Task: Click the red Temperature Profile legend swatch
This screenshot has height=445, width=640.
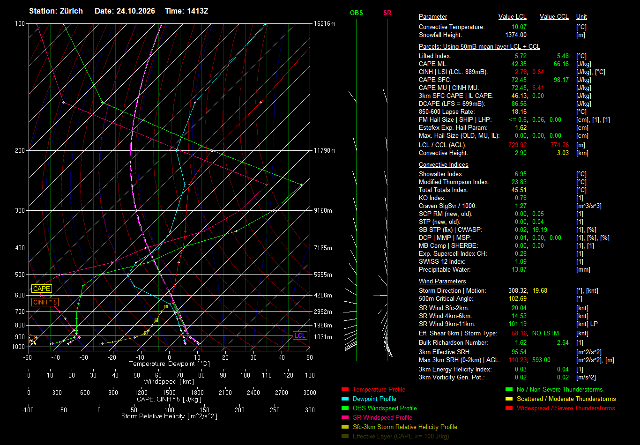Action: click(345, 389)
